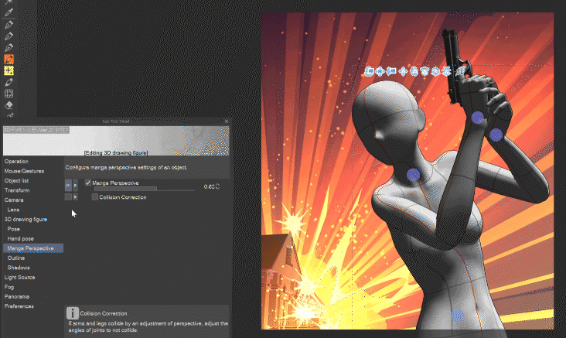Click the first camera rotate manipulator icon

[369, 71]
